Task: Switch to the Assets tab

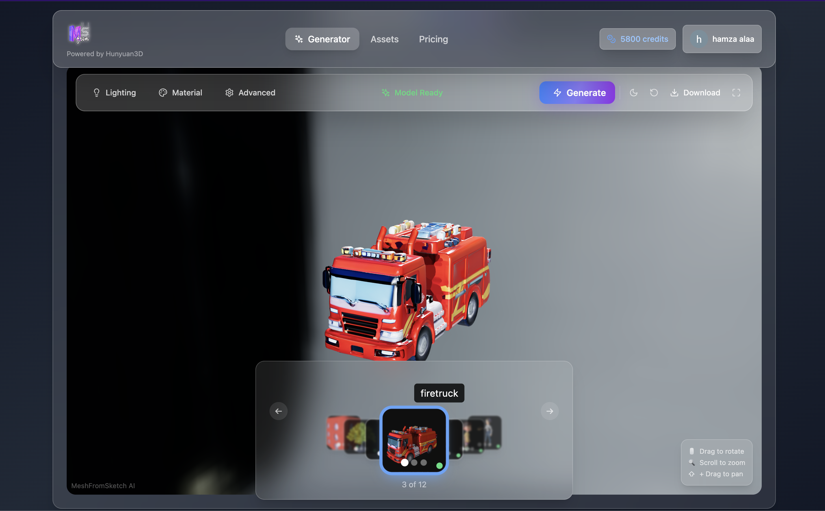Action: (385, 39)
